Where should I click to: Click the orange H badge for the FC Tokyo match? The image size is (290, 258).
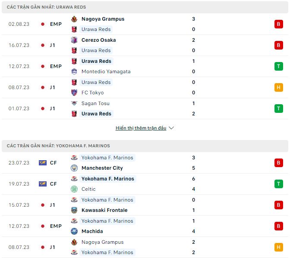[278, 87]
